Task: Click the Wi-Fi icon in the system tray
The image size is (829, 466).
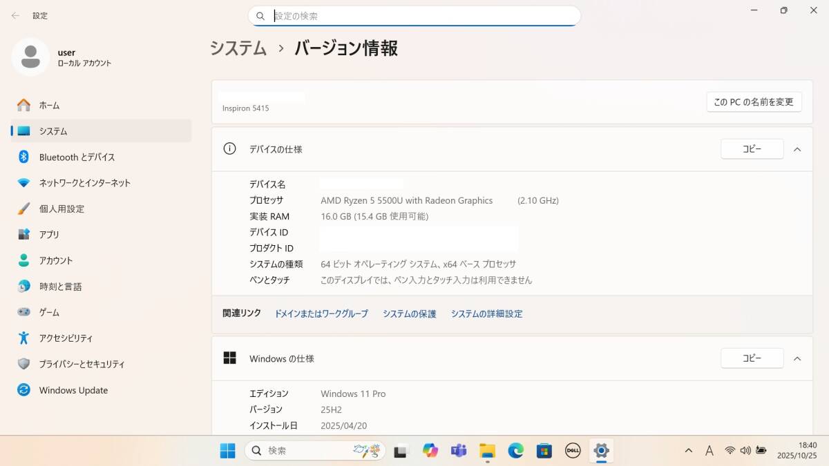Action: pos(730,450)
